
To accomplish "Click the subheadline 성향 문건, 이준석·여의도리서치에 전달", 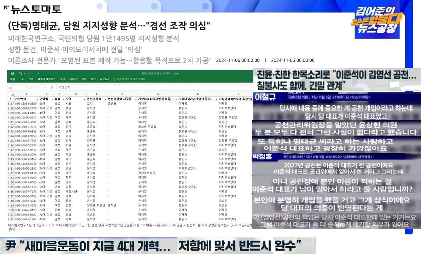I will pos(75,49).
